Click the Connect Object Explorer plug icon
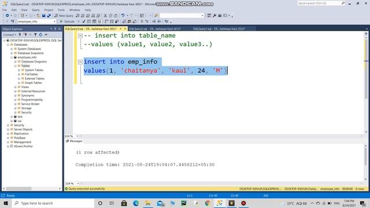This screenshot has height=208, width=370. 20,35
